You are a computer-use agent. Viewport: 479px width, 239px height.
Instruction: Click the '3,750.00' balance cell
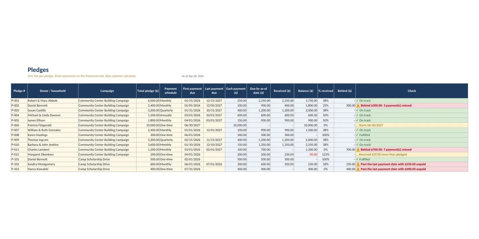point(306,101)
